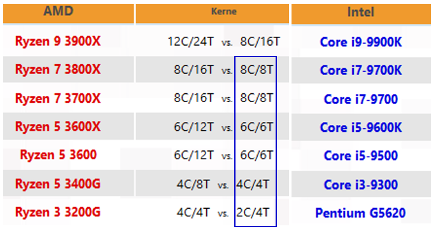
Task: Select the Ryzen 3 3200G entry
Action: [x=58, y=212]
